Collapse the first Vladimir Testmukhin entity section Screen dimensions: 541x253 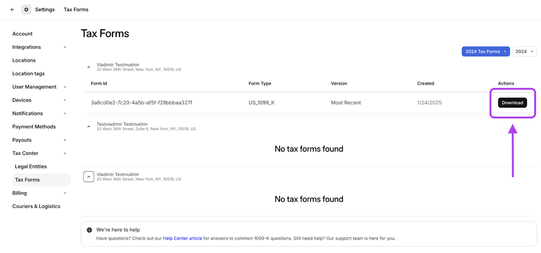(x=89, y=67)
